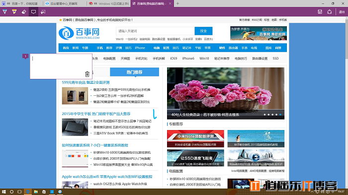Open the Windows Start menu
Viewport: 348px width, 195px height.
pos(4,192)
